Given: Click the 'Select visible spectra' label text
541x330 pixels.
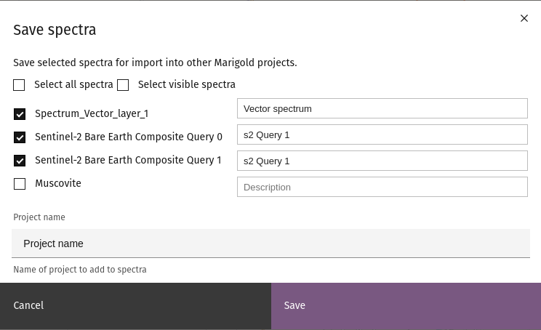Looking at the screenshot, I should pos(186,85).
